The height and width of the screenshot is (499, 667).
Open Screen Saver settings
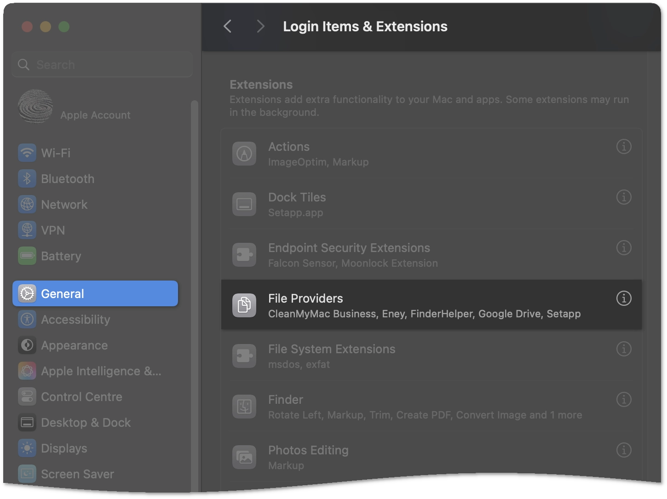95,474
